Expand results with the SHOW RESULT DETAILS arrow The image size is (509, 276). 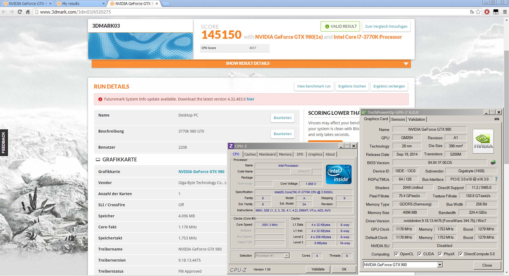click(406, 64)
